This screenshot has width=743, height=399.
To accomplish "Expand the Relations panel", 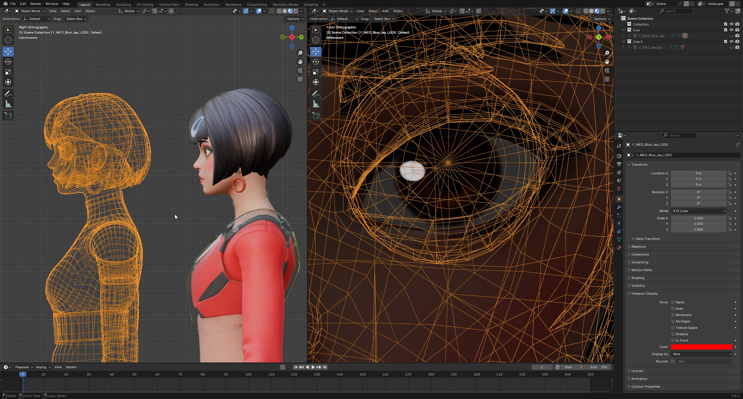I will (639, 247).
